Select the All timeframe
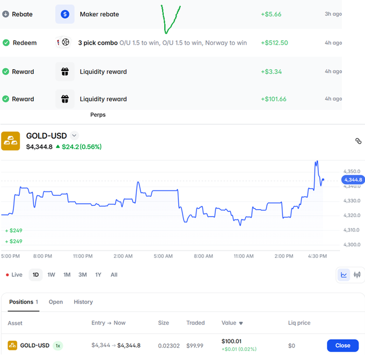This screenshot has height=358, width=365. point(114,275)
